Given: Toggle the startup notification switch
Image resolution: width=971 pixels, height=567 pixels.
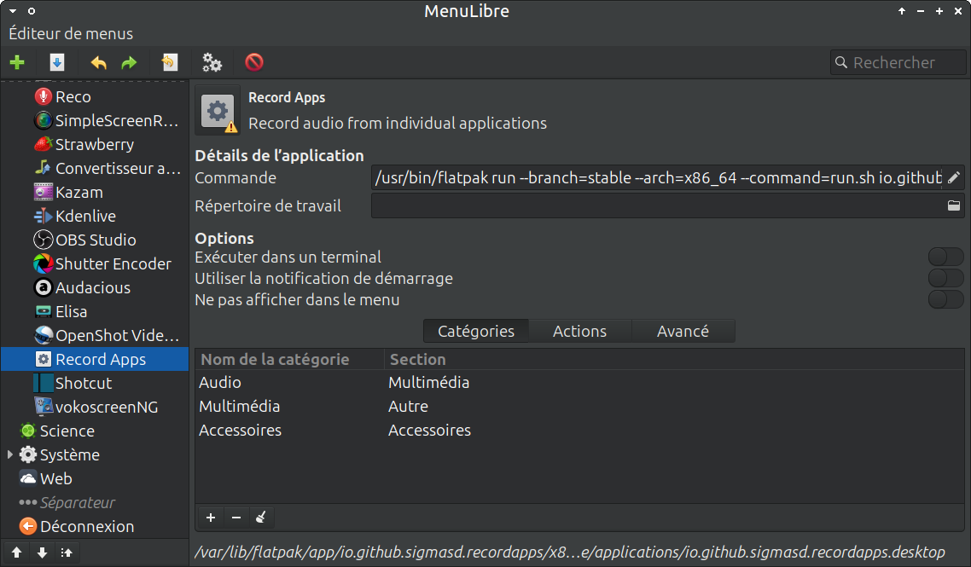Looking at the screenshot, I should coord(945,278).
